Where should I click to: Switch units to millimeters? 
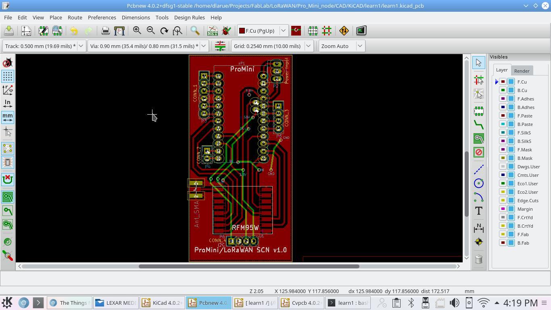click(8, 117)
